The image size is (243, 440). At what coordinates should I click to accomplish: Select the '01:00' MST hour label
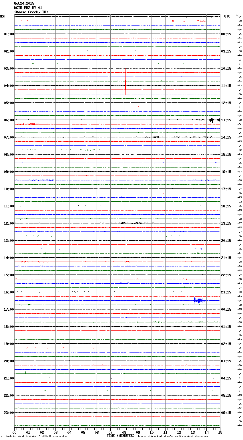(9, 34)
